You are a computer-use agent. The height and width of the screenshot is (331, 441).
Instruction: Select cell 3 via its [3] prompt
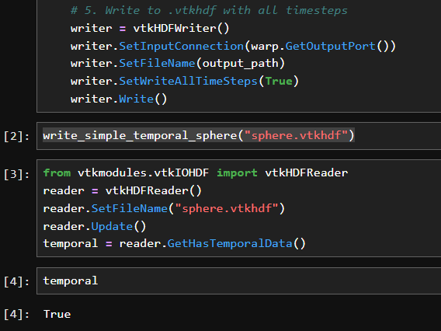click(16, 174)
